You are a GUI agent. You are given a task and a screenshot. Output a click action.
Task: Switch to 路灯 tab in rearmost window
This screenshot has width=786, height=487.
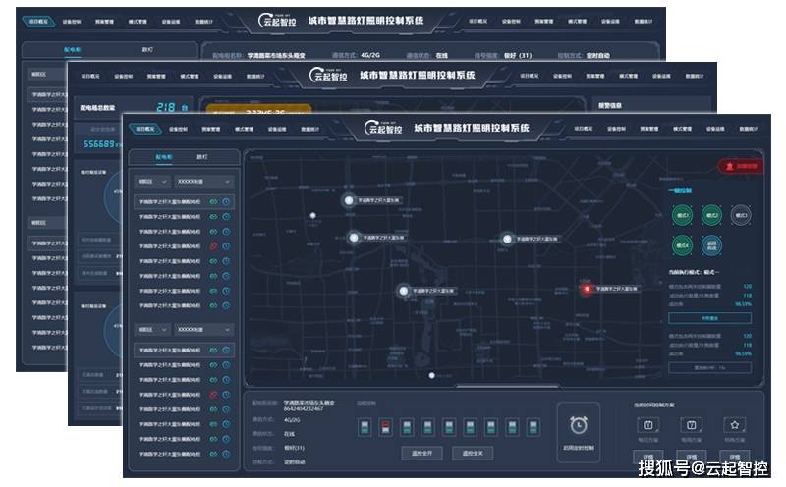147,50
